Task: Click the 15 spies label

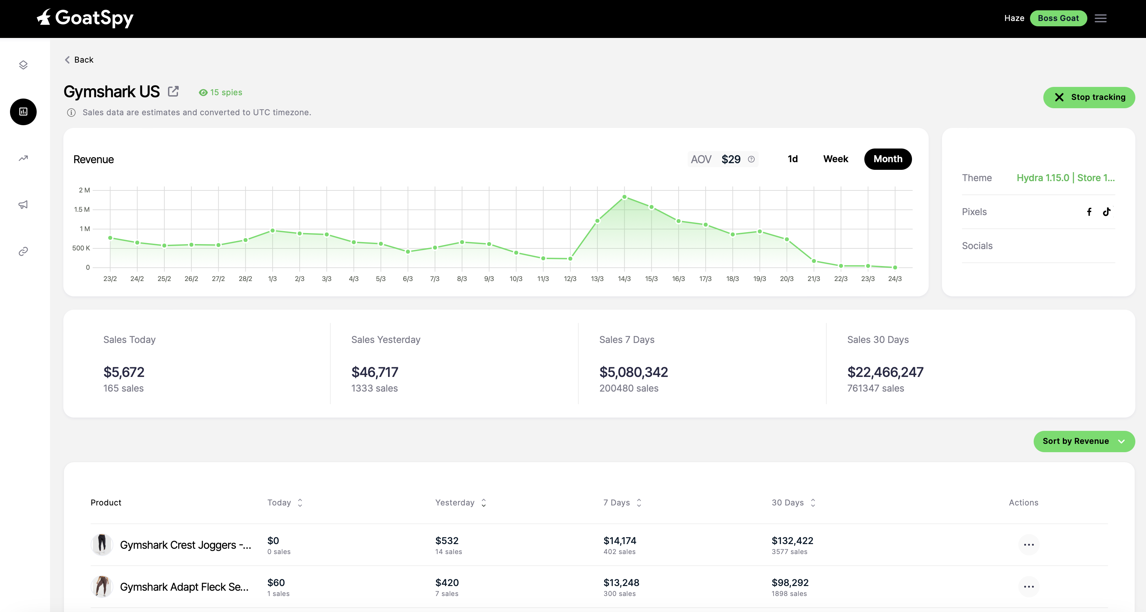Action: click(226, 93)
